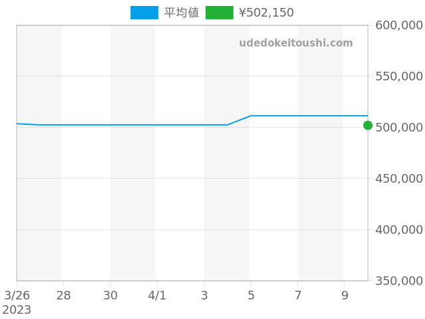
Task: Select the 4/1 date label on the x-axis
Action: tap(157, 295)
